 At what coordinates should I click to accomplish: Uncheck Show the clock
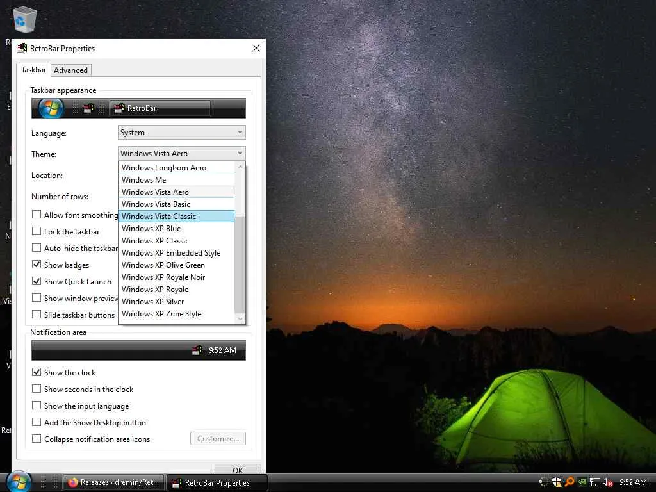click(37, 372)
